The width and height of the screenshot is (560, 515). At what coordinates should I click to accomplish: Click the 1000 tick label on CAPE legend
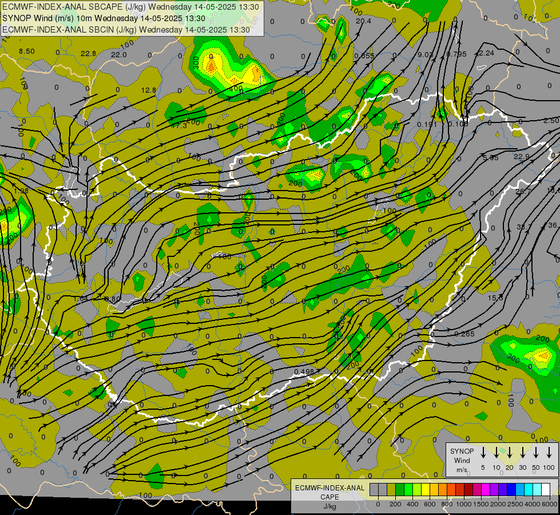click(464, 504)
